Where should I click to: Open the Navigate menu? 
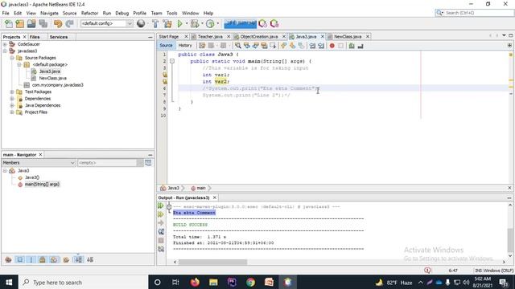[49, 13]
